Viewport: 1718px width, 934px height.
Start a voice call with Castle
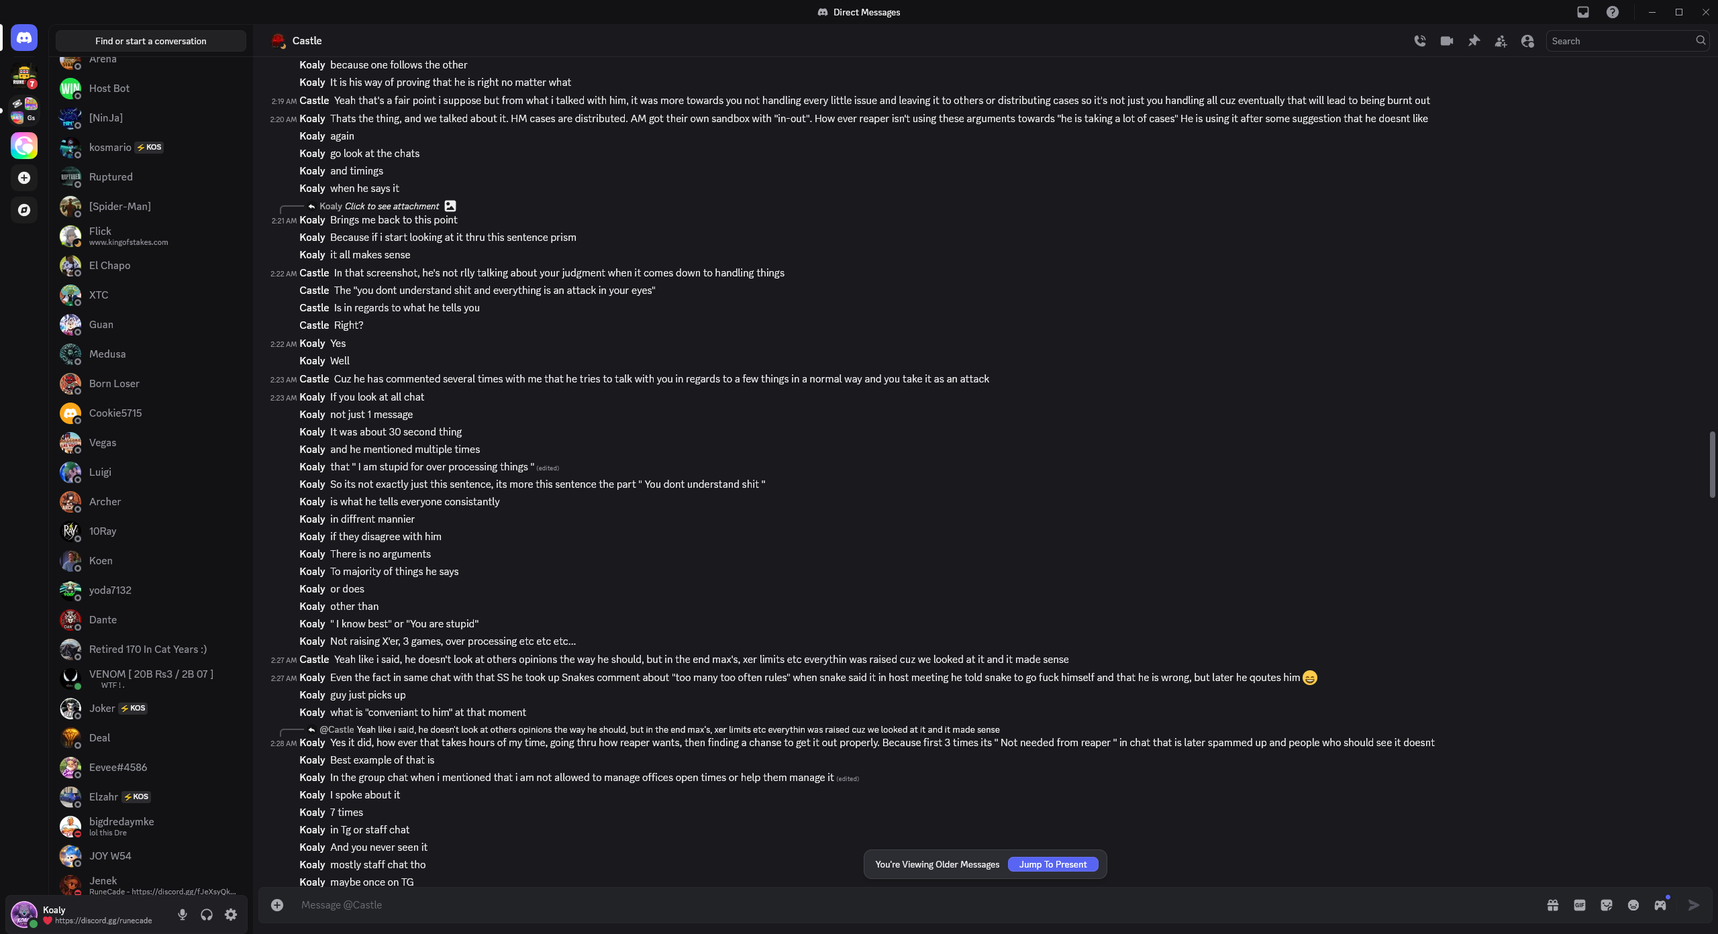[x=1419, y=41]
